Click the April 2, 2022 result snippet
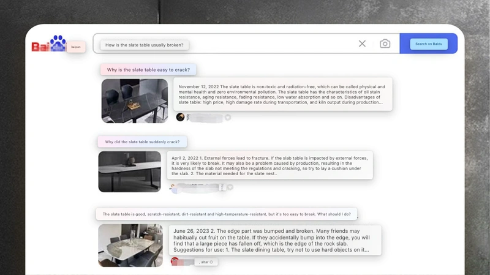This screenshot has height=275, width=490. (269, 165)
